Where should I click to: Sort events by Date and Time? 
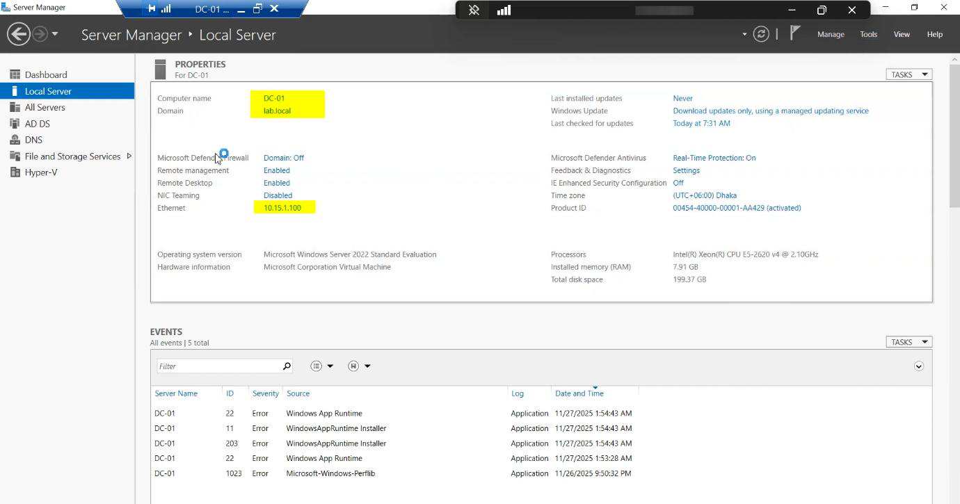click(x=579, y=393)
